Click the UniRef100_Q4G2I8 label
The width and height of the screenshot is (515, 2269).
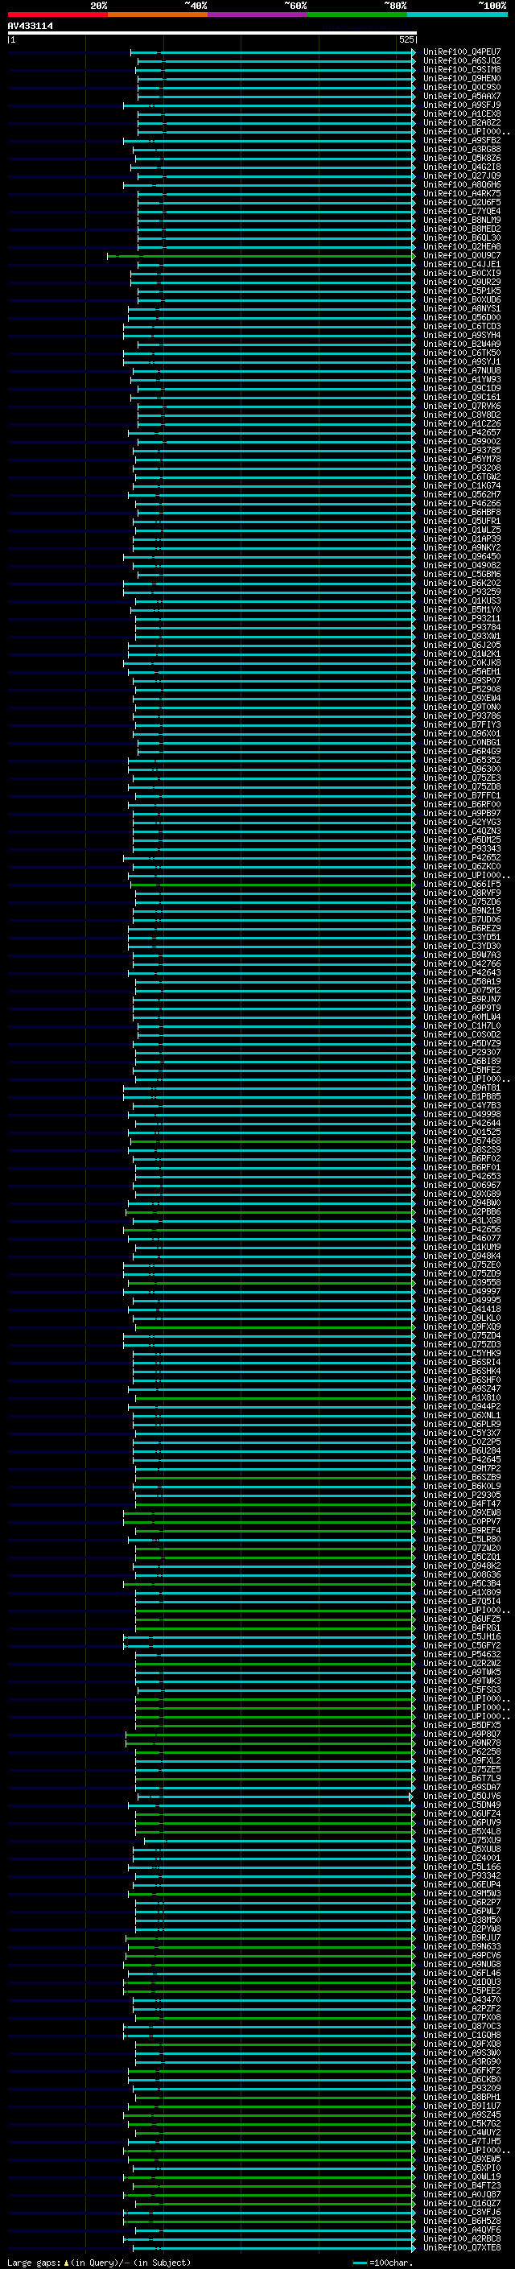coord(462,167)
